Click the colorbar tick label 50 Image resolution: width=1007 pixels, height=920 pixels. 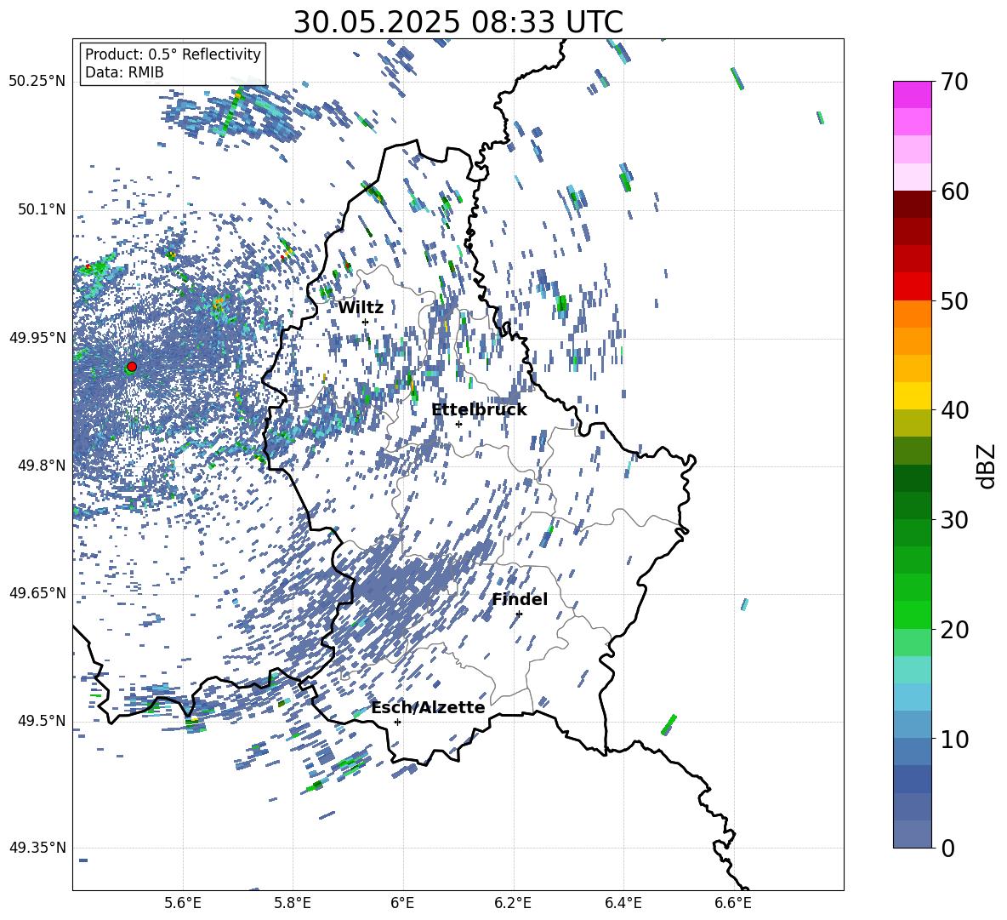point(955,301)
